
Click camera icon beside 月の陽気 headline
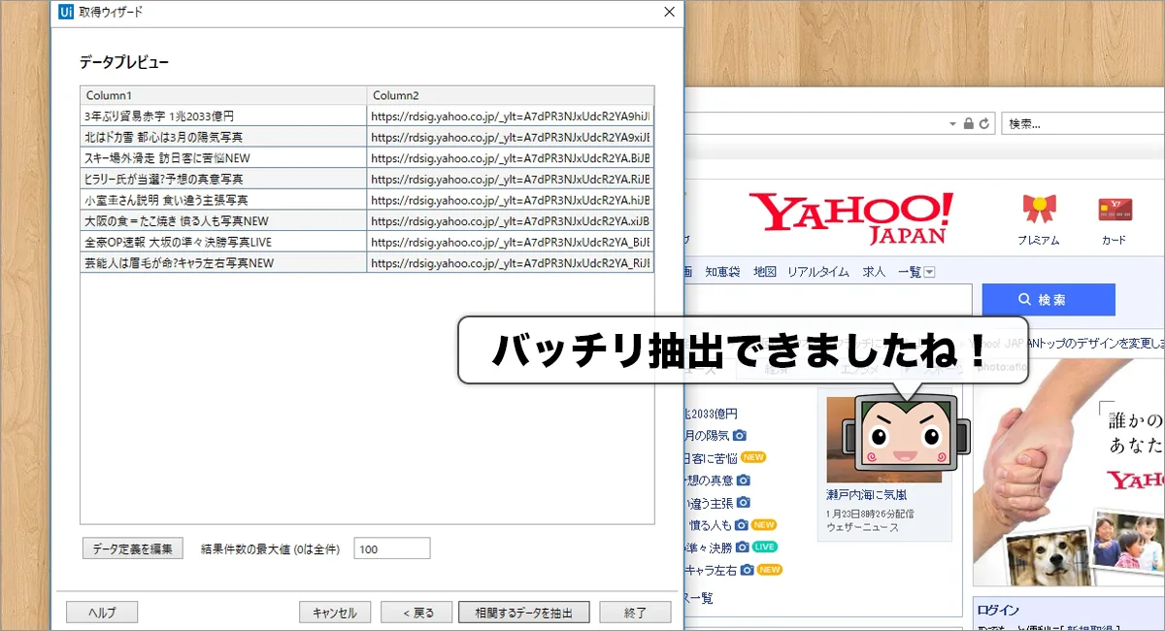(739, 435)
